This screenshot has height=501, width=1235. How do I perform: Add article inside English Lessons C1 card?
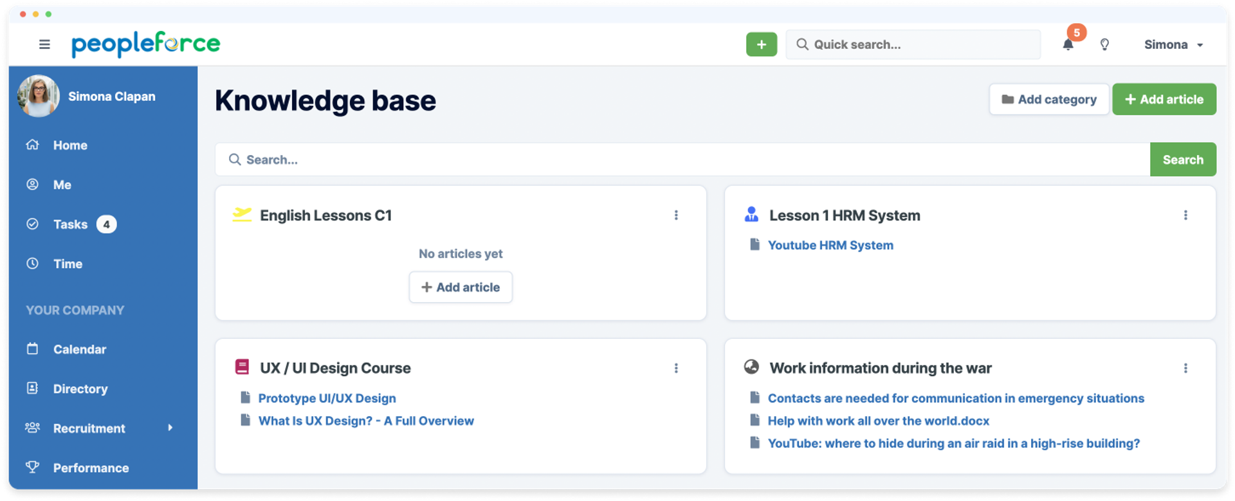pyautogui.click(x=461, y=287)
